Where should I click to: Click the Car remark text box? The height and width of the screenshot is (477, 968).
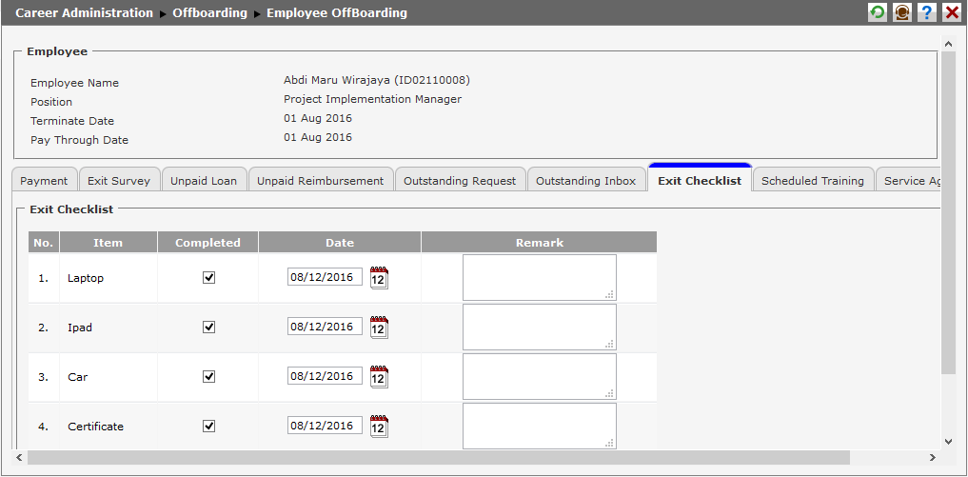pyautogui.click(x=540, y=376)
